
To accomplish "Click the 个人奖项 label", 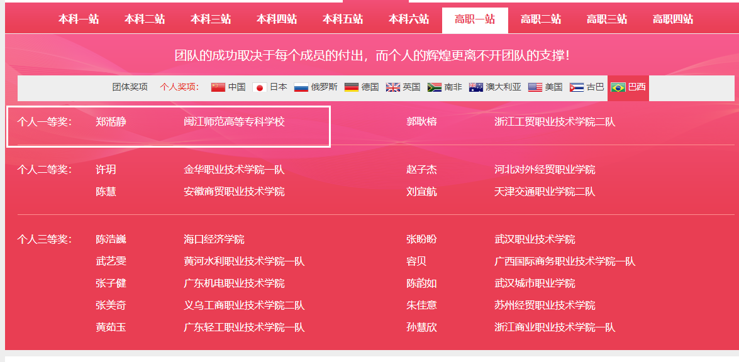I will point(179,87).
